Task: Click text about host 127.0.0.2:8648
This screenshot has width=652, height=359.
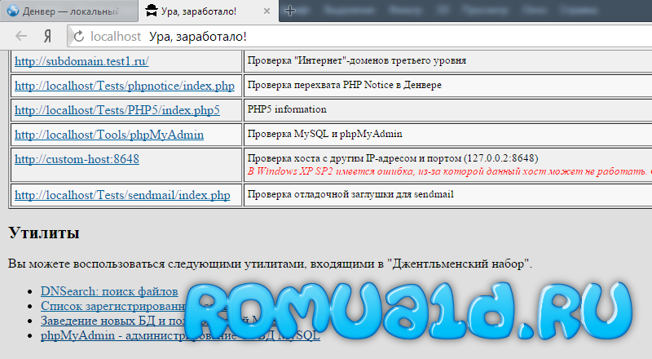Action: coord(393,158)
